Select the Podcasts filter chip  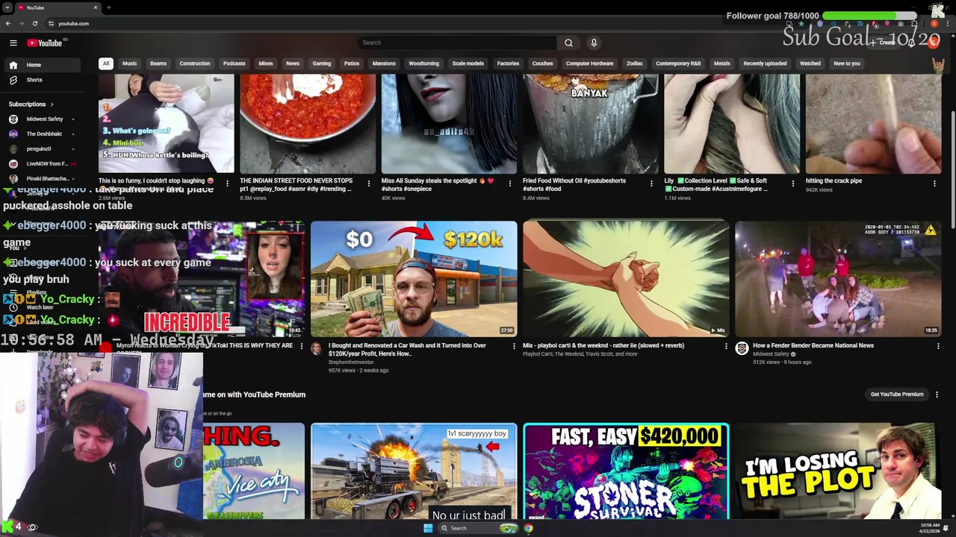(x=234, y=63)
